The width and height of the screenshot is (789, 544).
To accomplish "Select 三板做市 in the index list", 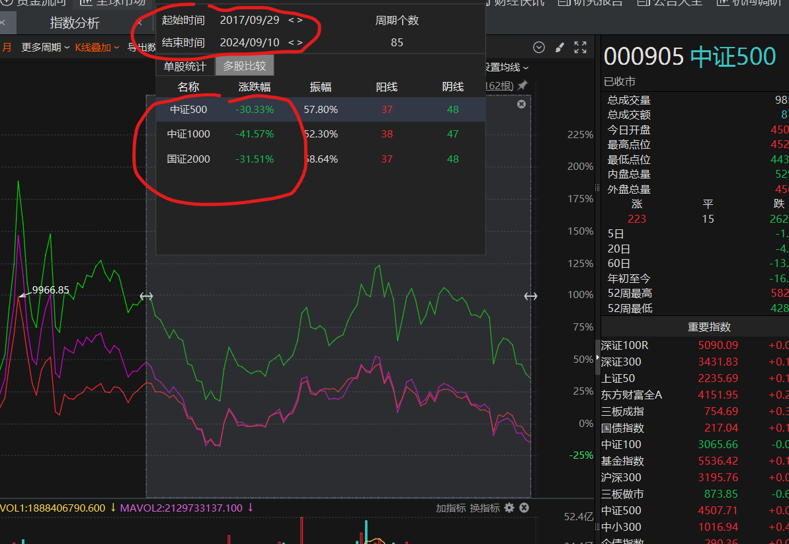I will point(622,494).
